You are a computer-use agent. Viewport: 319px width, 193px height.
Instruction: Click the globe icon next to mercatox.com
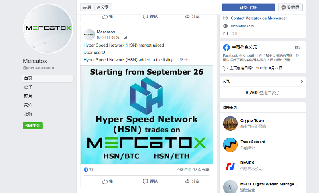tap(225, 26)
